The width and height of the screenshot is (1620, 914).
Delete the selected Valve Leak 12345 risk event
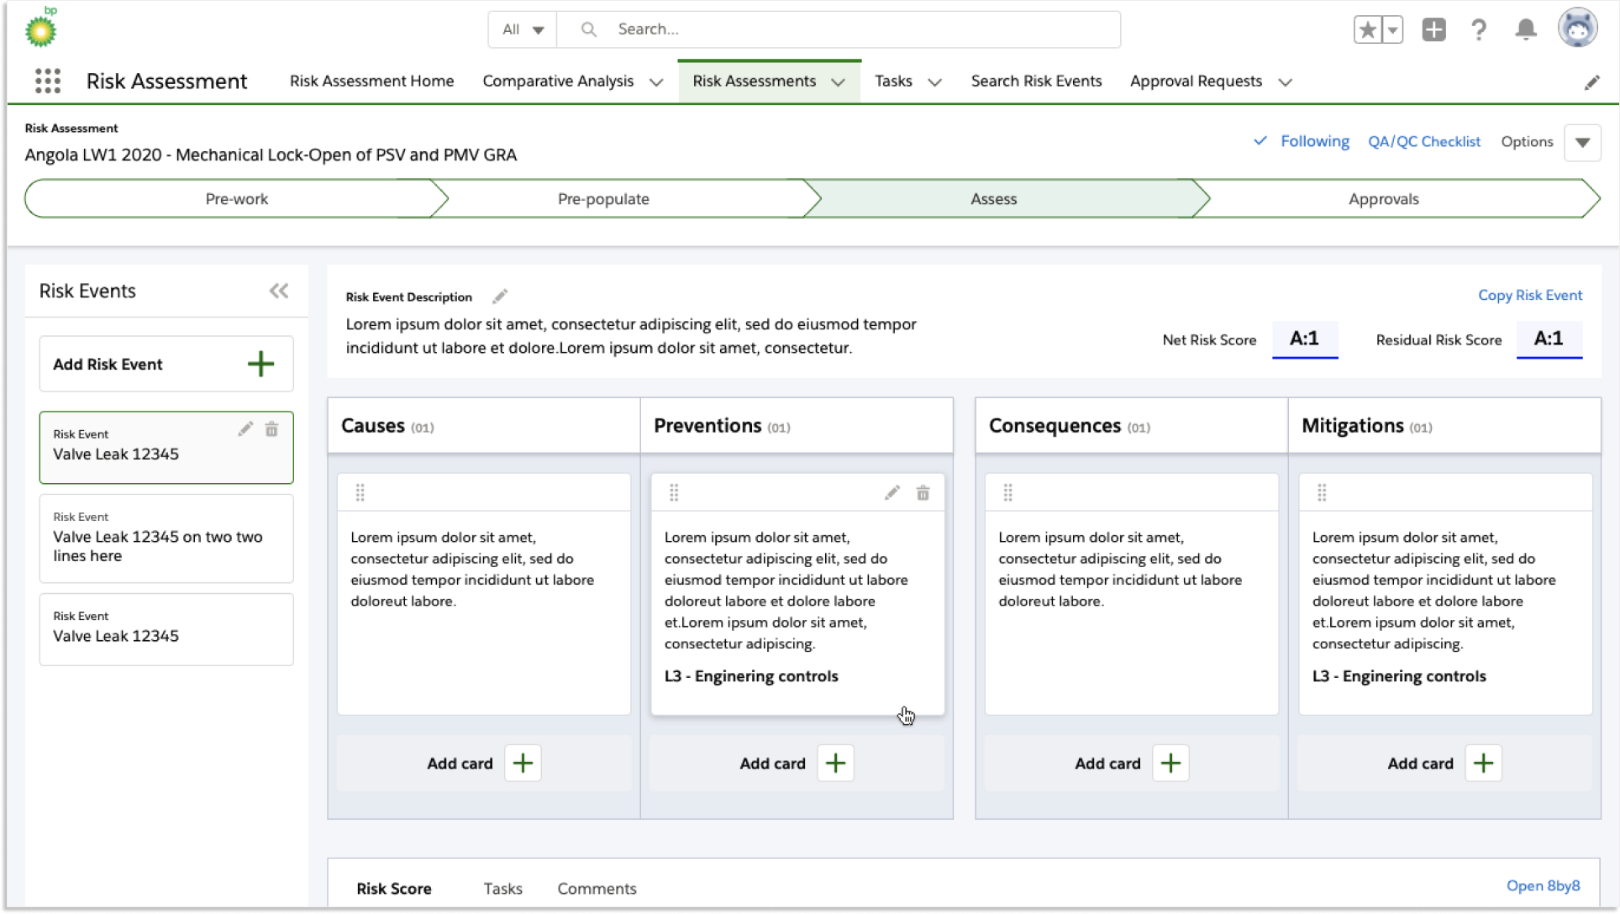pos(271,429)
